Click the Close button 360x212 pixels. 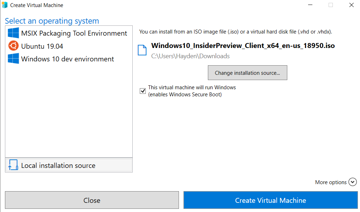92,200
